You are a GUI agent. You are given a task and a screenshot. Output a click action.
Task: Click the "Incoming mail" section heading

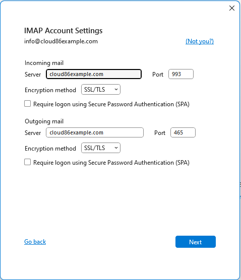(44, 63)
